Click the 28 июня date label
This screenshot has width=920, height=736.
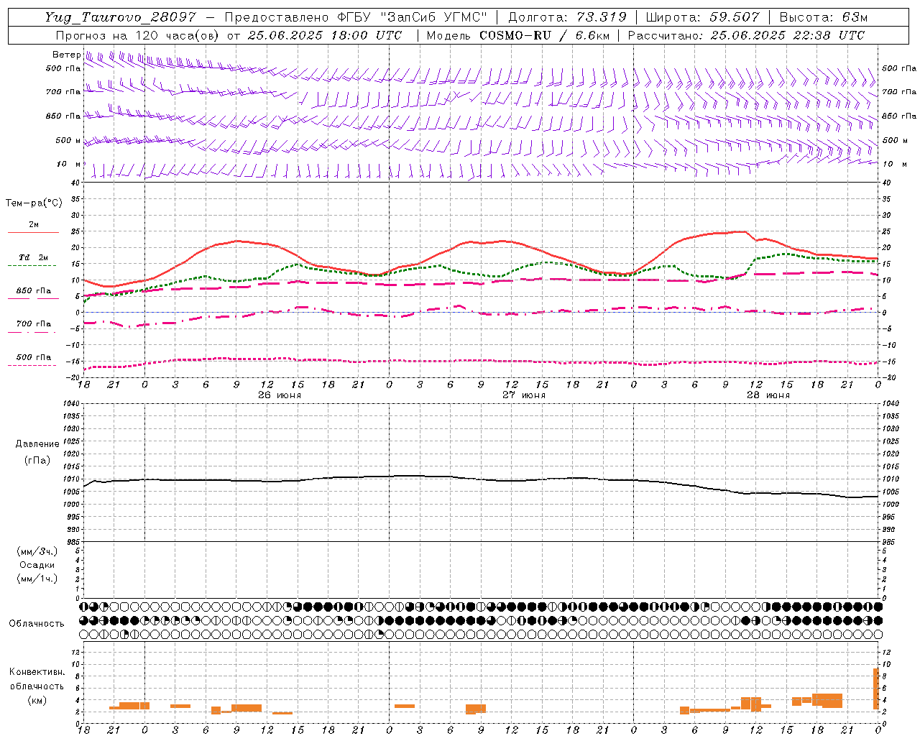pos(768,395)
